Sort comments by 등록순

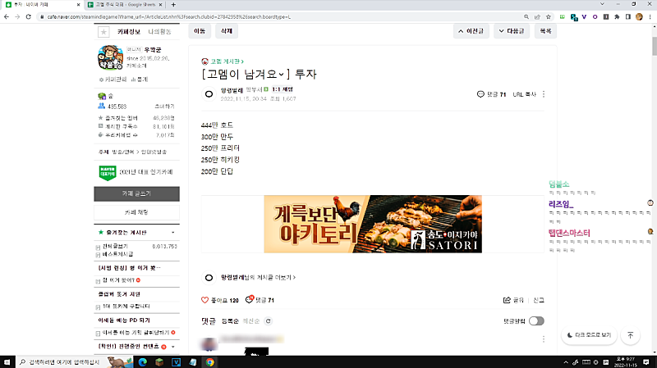(230, 321)
